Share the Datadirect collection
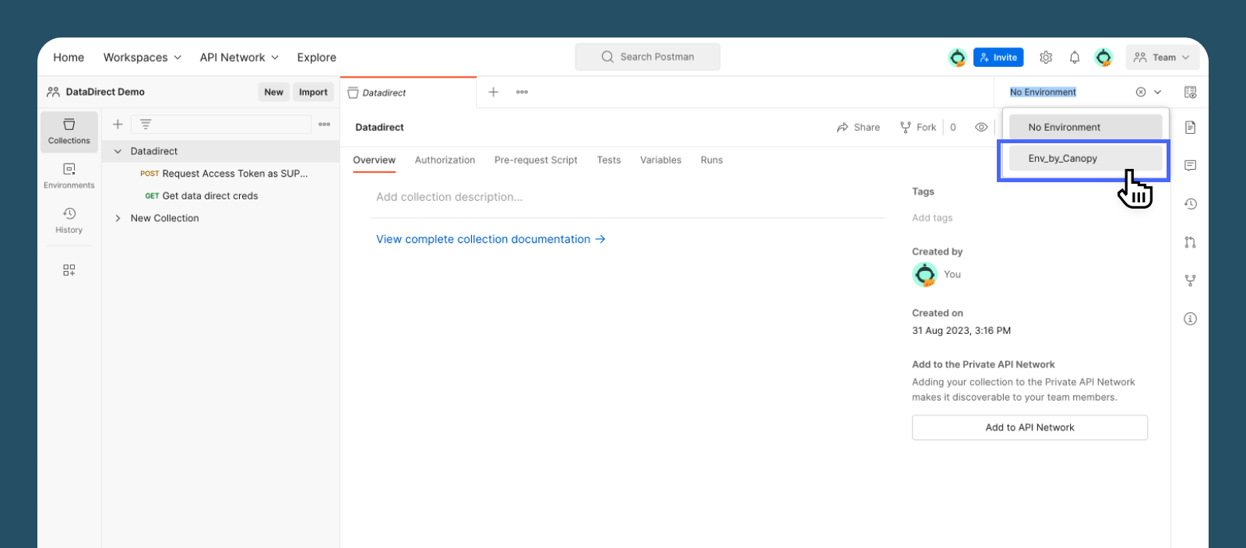The image size is (1246, 548). click(x=858, y=127)
